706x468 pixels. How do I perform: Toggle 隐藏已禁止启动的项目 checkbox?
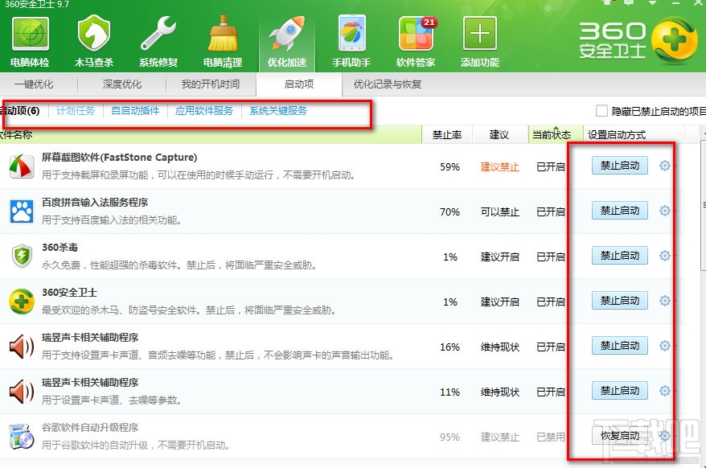601,111
